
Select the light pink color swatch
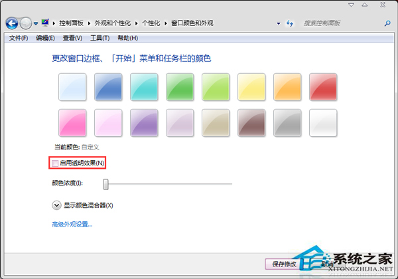(108, 123)
